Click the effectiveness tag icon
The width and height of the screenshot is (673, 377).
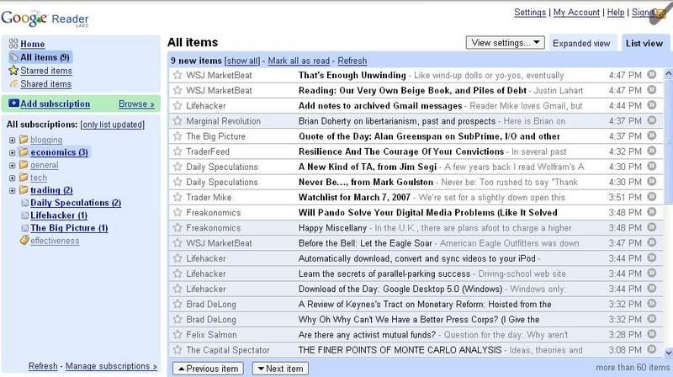pos(24,240)
